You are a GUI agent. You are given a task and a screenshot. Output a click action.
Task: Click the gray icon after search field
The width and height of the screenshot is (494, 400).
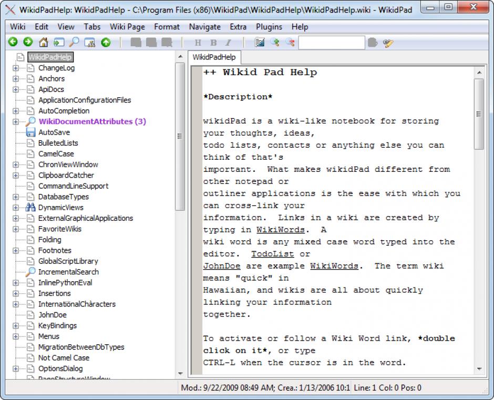[x=373, y=42]
